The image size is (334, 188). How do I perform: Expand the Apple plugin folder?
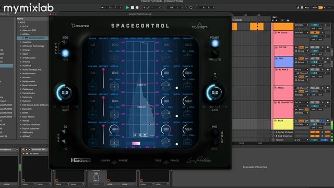coord(21,54)
